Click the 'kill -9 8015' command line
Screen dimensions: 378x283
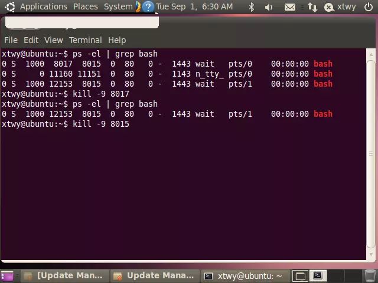[101, 124]
